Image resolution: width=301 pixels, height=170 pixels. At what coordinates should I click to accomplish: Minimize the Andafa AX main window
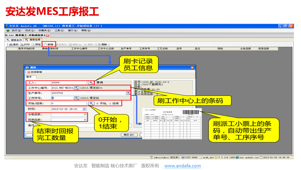click(x=280, y=26)
